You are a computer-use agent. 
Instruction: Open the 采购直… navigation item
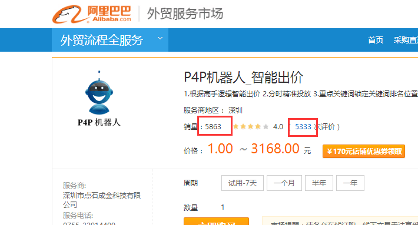point(406,40)
